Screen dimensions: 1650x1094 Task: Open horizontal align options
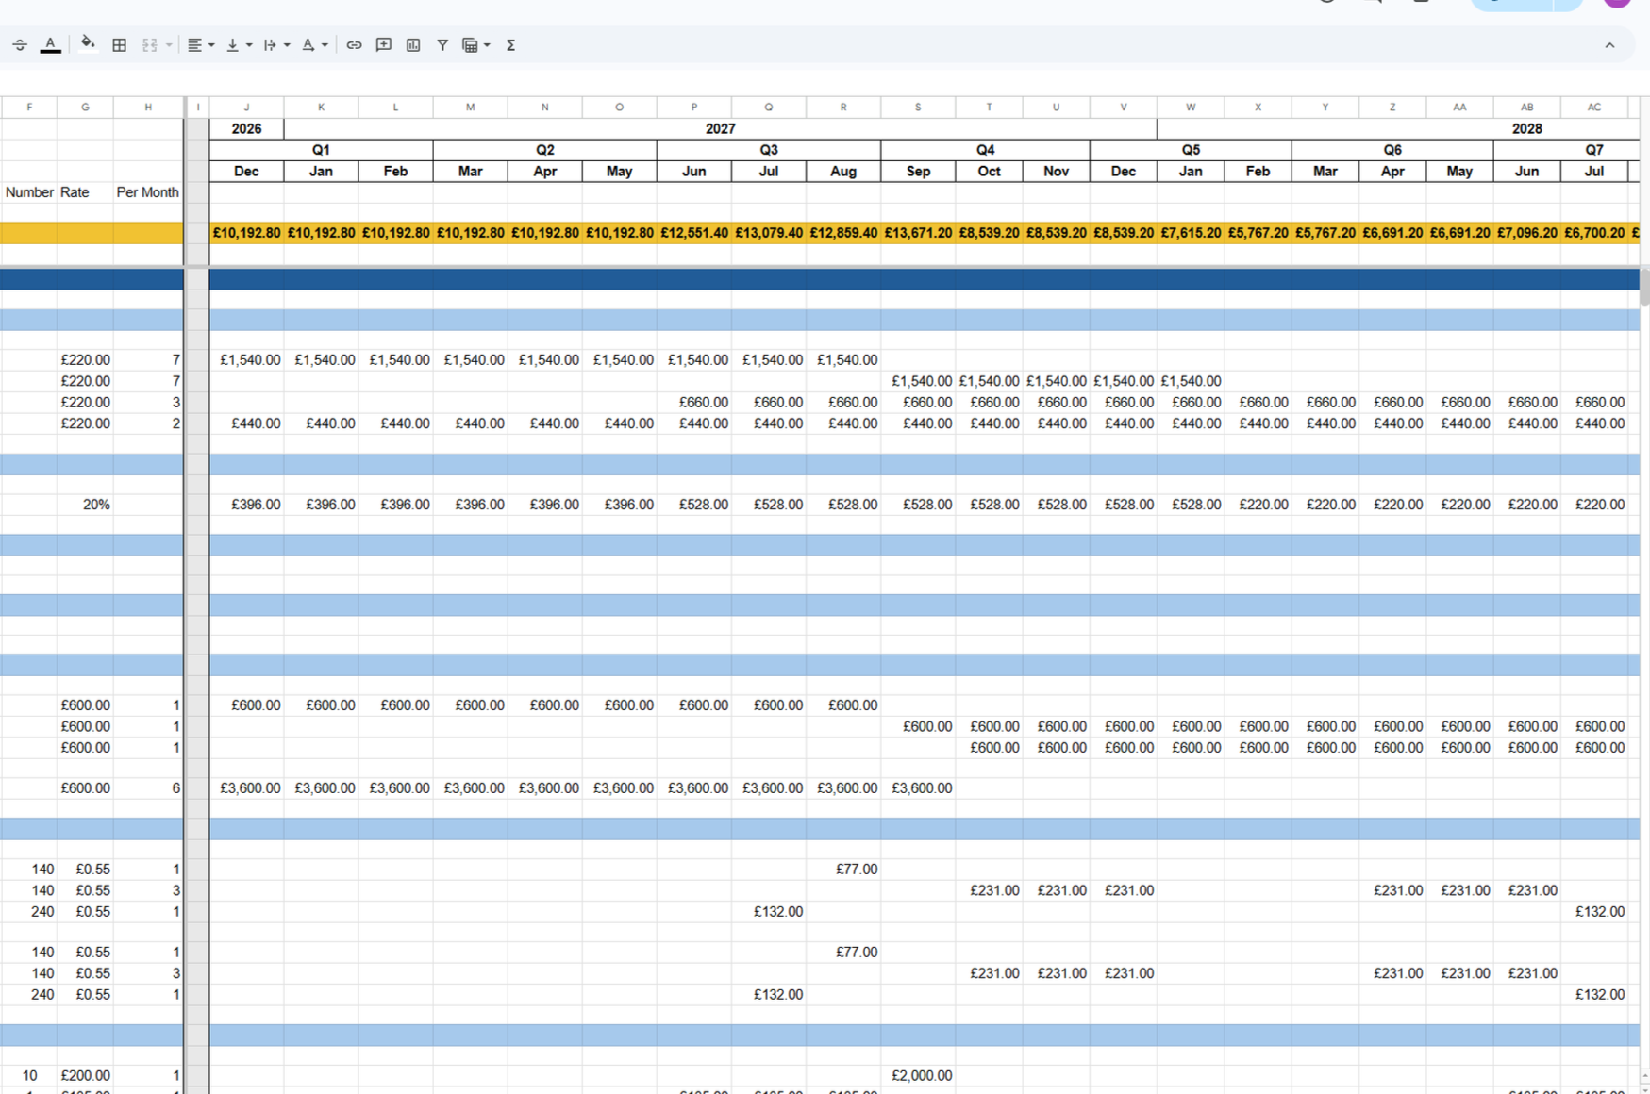(200, 45)
